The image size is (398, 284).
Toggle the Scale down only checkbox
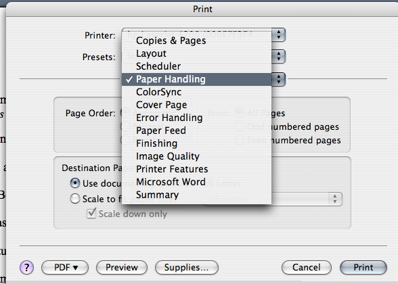[x=91, y=213]
